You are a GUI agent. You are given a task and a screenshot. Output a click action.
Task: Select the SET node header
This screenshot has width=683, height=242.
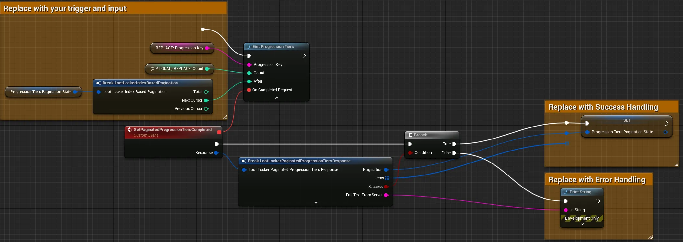click(x=627, y=120)
